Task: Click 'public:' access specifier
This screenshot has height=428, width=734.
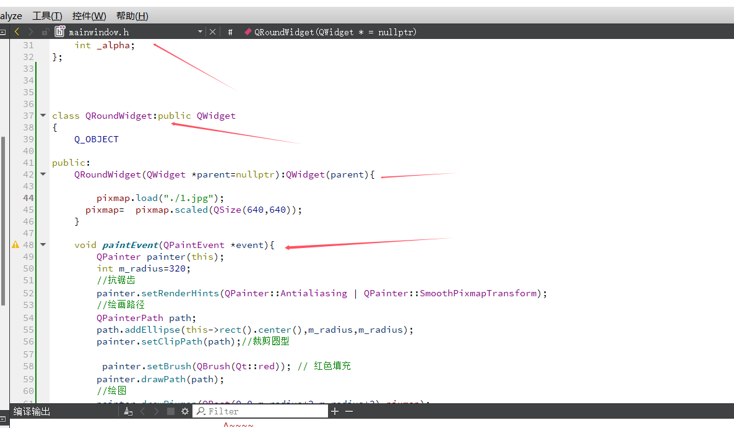Action: pos(71,163)
